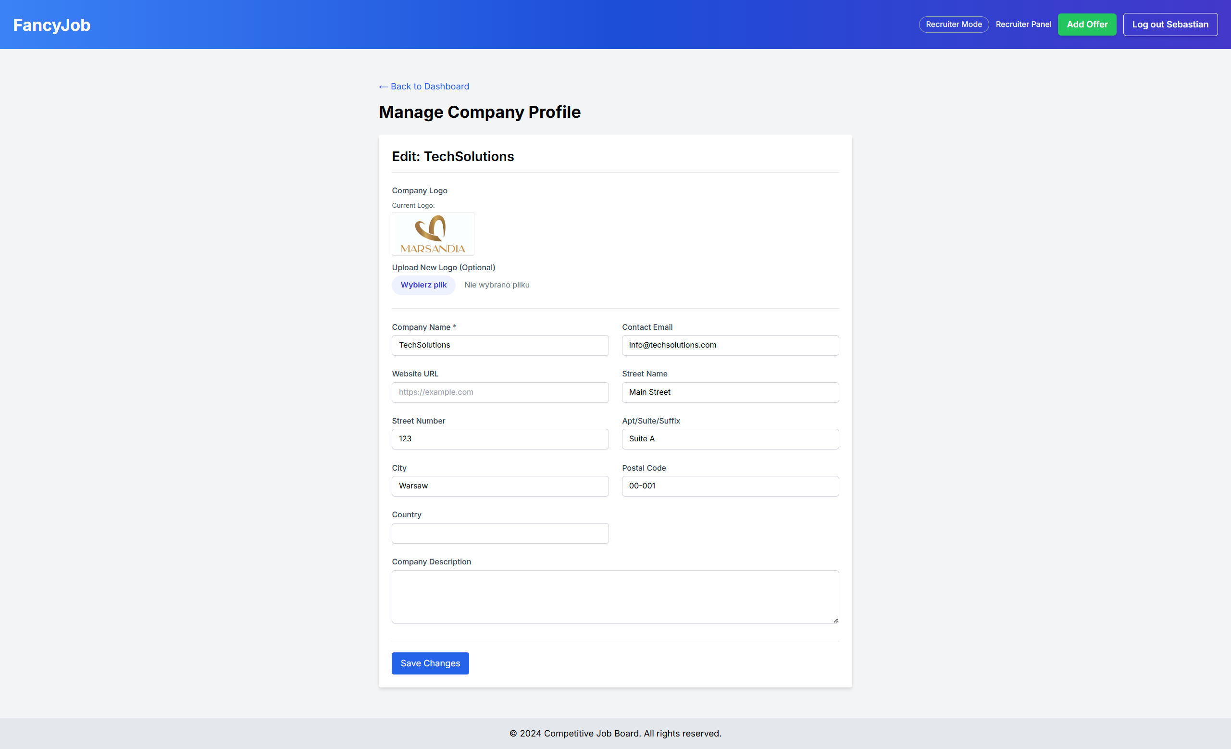Click the Street Name input
The image size is (1231, 749).
point(729,392)
